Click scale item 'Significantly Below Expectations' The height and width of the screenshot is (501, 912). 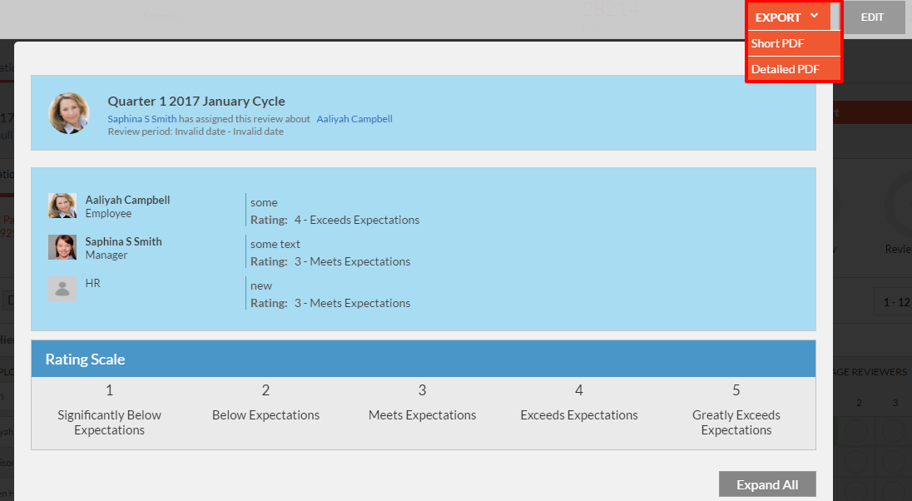109,423
